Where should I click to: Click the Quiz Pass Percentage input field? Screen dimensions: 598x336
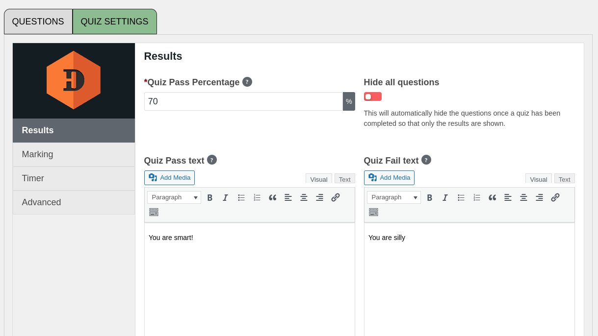pos(243,101)
